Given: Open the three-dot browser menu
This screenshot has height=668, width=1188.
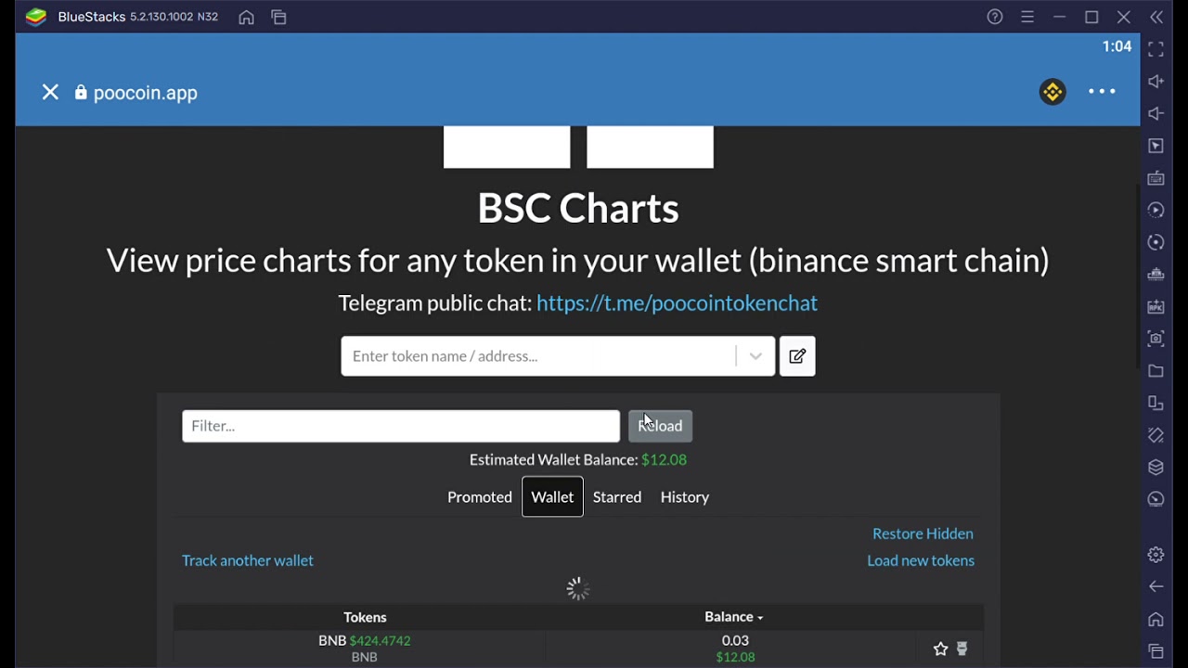Looking at the screenshot, I should [x=1102, y=91].
